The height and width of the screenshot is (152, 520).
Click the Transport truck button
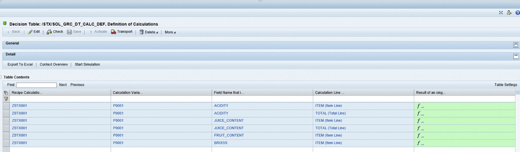point(122,32)
